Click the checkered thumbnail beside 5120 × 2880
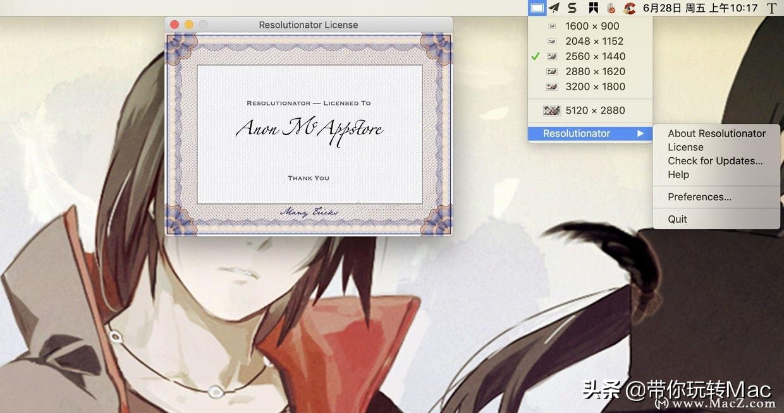This screenshot has height=413, width=784. (x=552, y=111)
